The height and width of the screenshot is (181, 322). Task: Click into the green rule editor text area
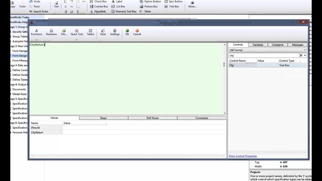tap(126, 78)
